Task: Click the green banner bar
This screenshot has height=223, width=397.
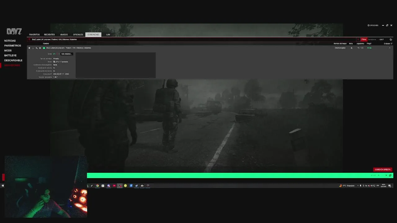Action: [x=240, y=176]
